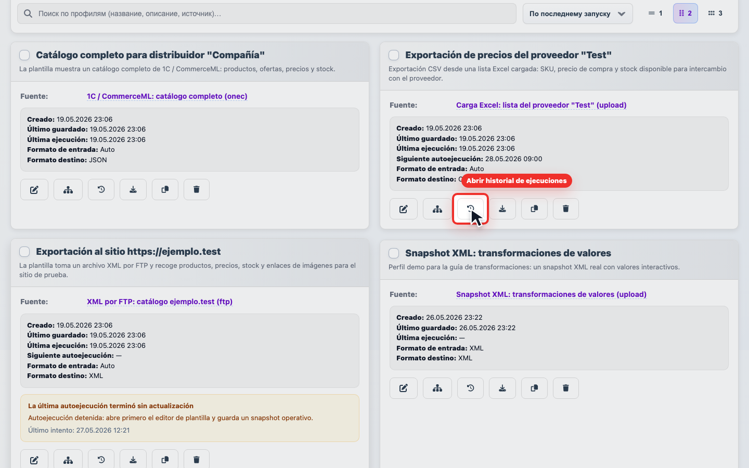
Task: Select the Catálogo completo para distribuidor checkbox
Action: [x=24, y=55]
